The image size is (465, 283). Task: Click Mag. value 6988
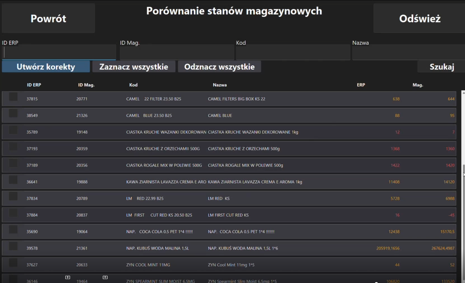(x=450, y=198)
